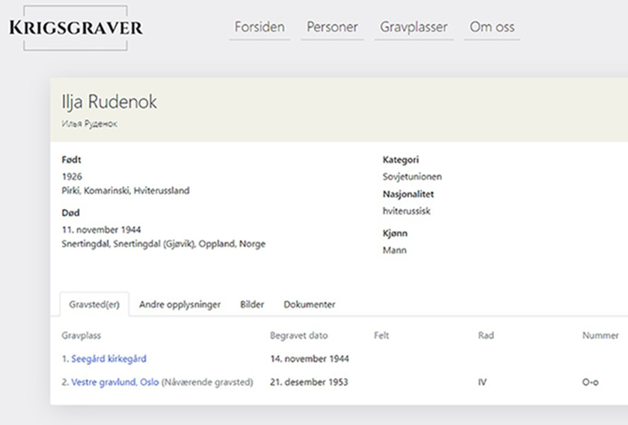628x425 pixels.
Task: Open the Gravplasser navigation link
Action: [413, 27]
